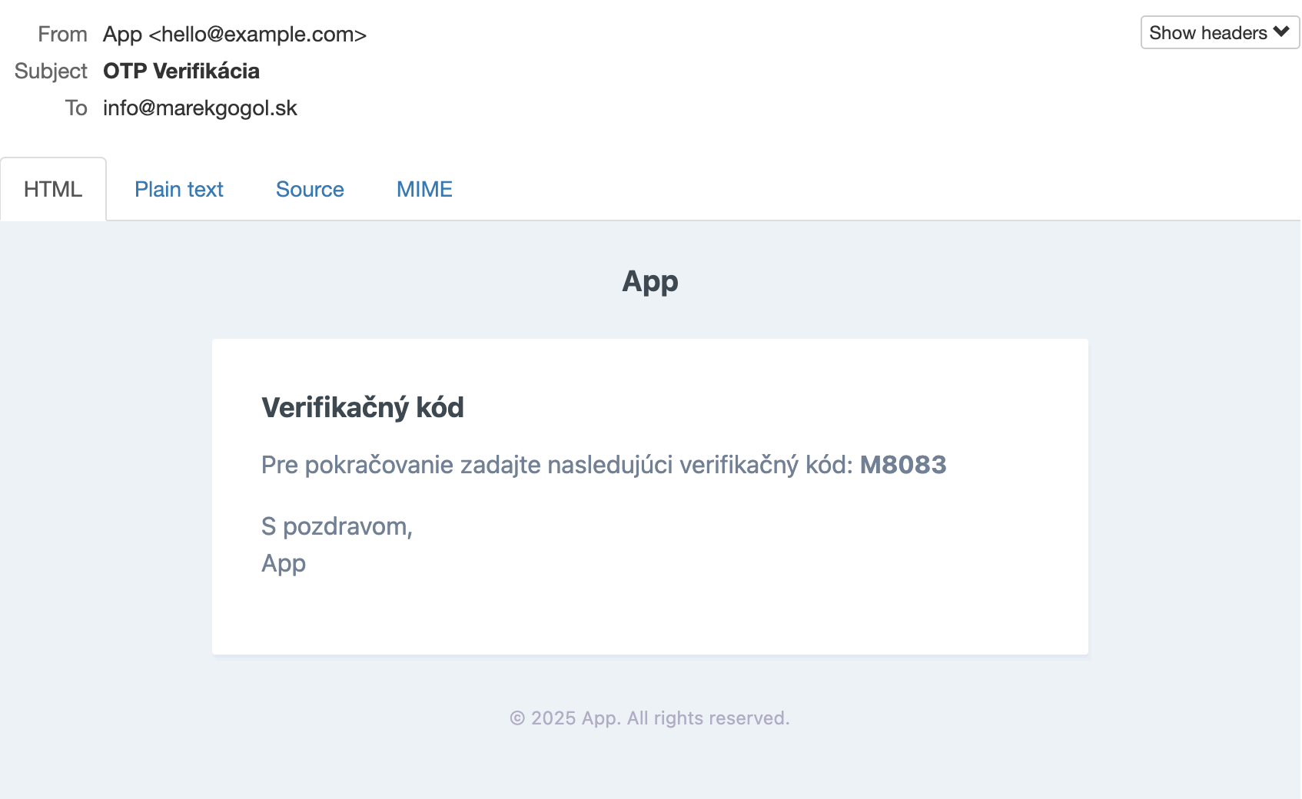Click the Subject field label
1302x799 pixels.
[51, 71]
